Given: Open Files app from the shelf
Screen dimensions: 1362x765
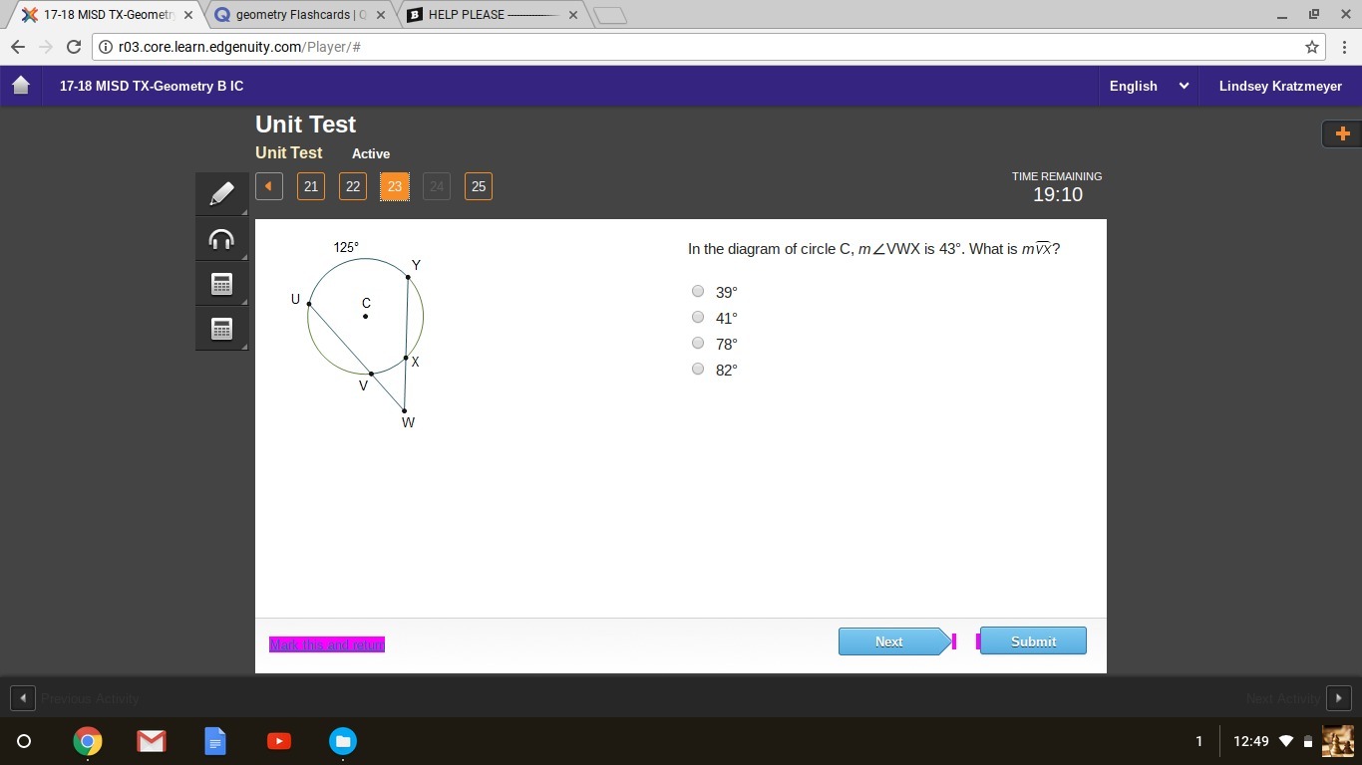Looking at the screenshot, I should 343,741.
